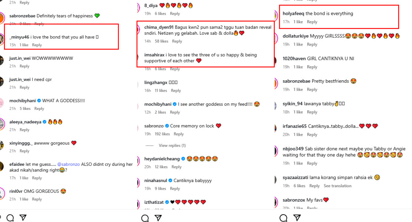This screenshot has height=222, width=412.
Task: Click the share paper-plane icon below izthatizat's comment
Action: [158, 218]
